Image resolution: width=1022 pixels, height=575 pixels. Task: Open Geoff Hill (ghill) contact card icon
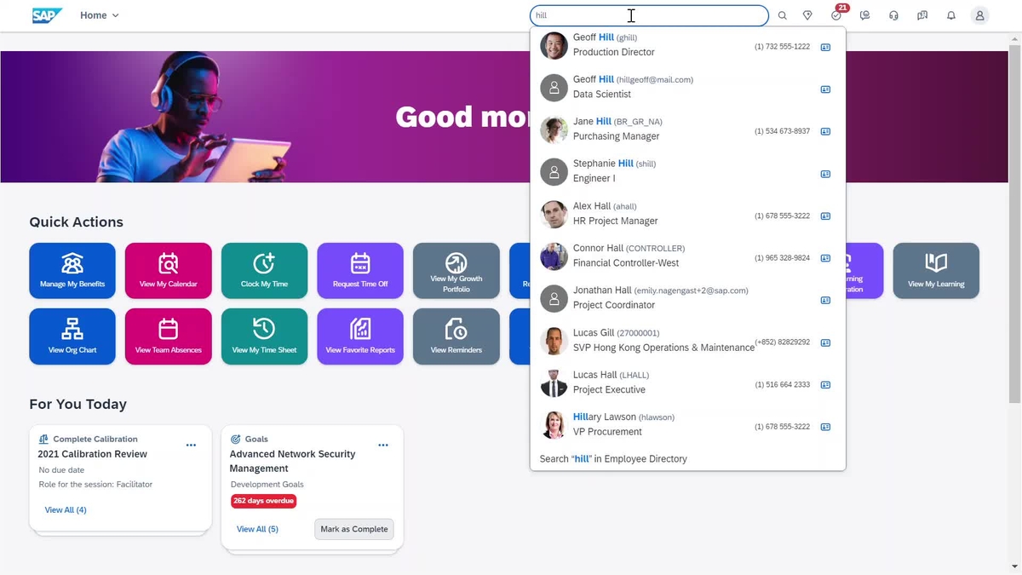pos(824,48)
